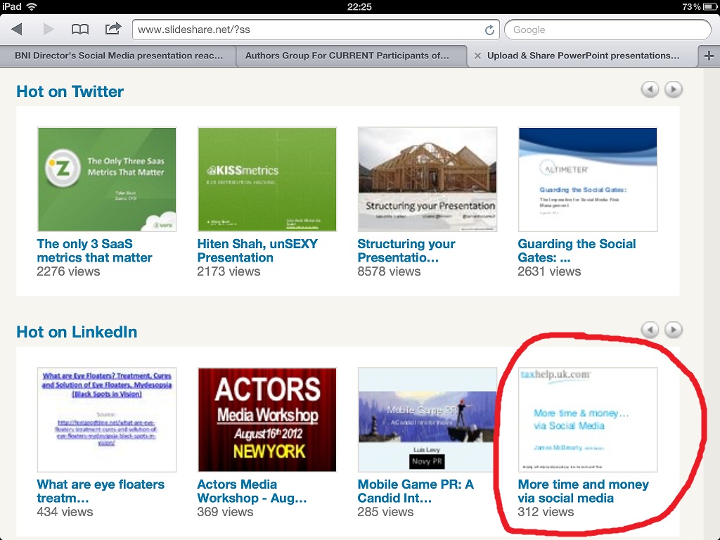Tap the share icon in toolbar
The height and width of the screenshot is (540, 720).
tap(112, 29)
